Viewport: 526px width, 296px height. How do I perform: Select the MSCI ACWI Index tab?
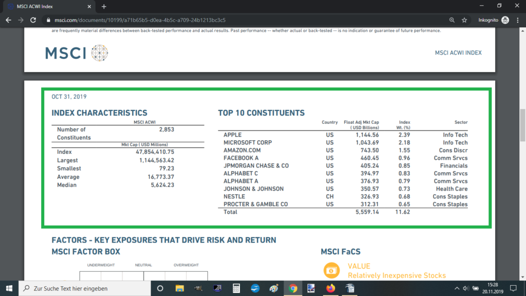49,6
